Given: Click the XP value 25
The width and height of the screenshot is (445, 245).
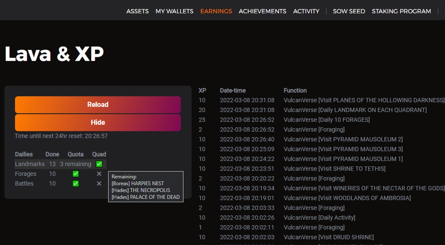Looking at the screenshot, I should (x=202, y=120).
